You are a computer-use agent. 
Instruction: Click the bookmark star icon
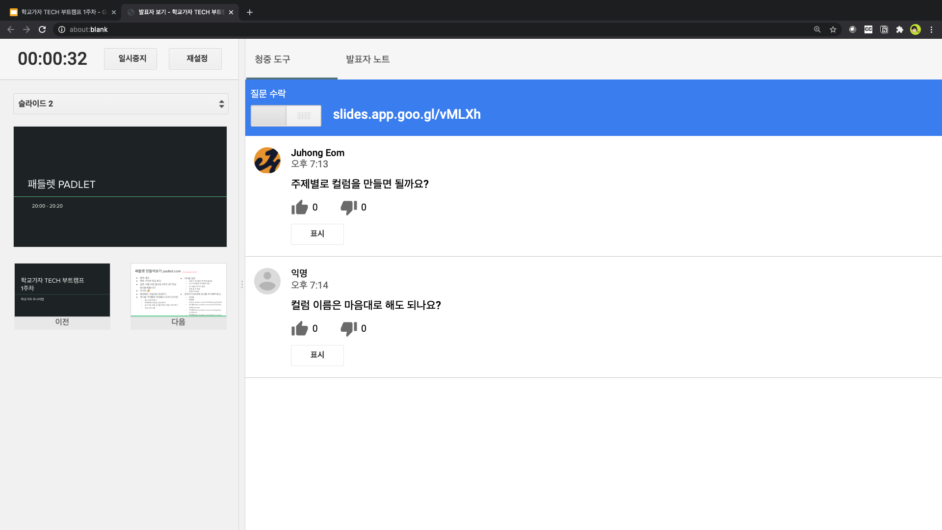[833, 29]
